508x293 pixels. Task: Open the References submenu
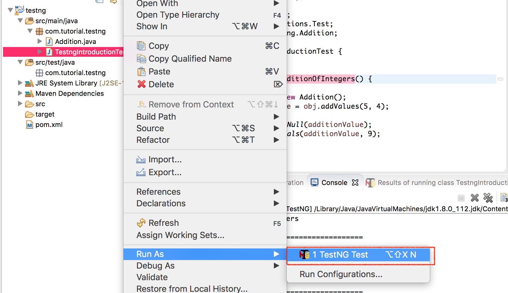pos(205,192)
